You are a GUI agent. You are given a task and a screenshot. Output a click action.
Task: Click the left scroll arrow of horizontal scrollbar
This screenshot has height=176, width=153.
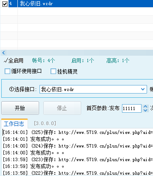click(3, 53)
